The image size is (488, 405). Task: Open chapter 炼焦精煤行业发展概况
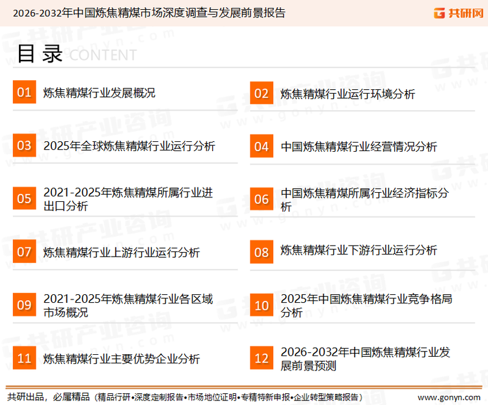pyautogui.click(x=99, y=93)
